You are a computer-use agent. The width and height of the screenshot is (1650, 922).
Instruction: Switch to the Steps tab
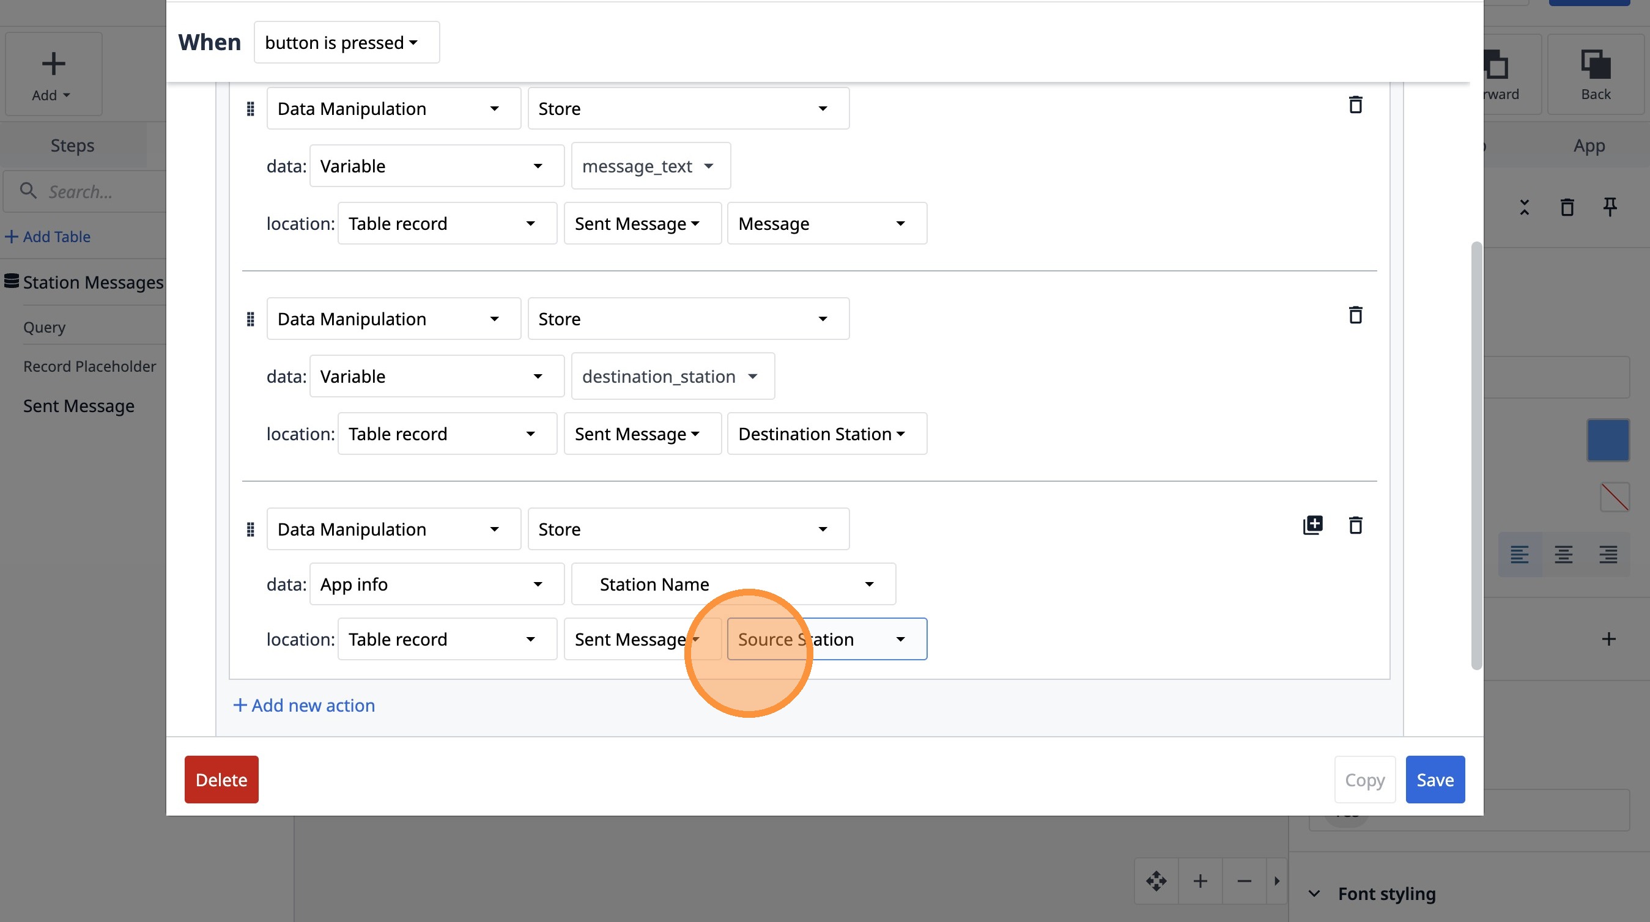(x=72, y=146)
